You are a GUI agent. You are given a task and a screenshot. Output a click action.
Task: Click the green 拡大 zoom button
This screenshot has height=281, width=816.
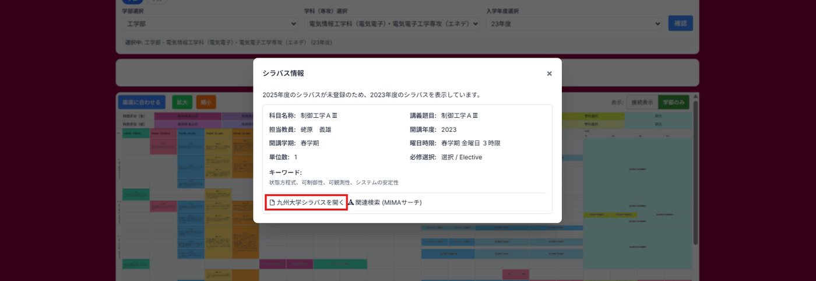[182, 102]
